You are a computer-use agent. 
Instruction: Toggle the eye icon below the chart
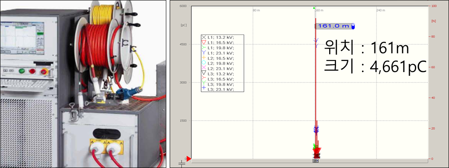pyautogui.click(x=316, y=161)
